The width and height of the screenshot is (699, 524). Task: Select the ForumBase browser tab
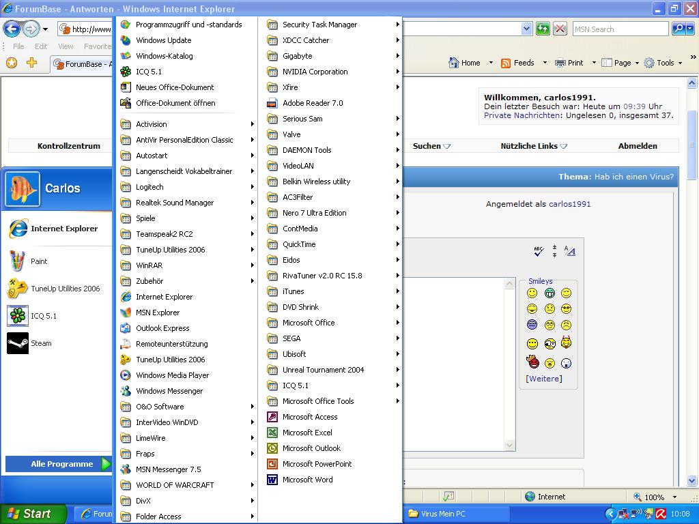tap(81, 64)
